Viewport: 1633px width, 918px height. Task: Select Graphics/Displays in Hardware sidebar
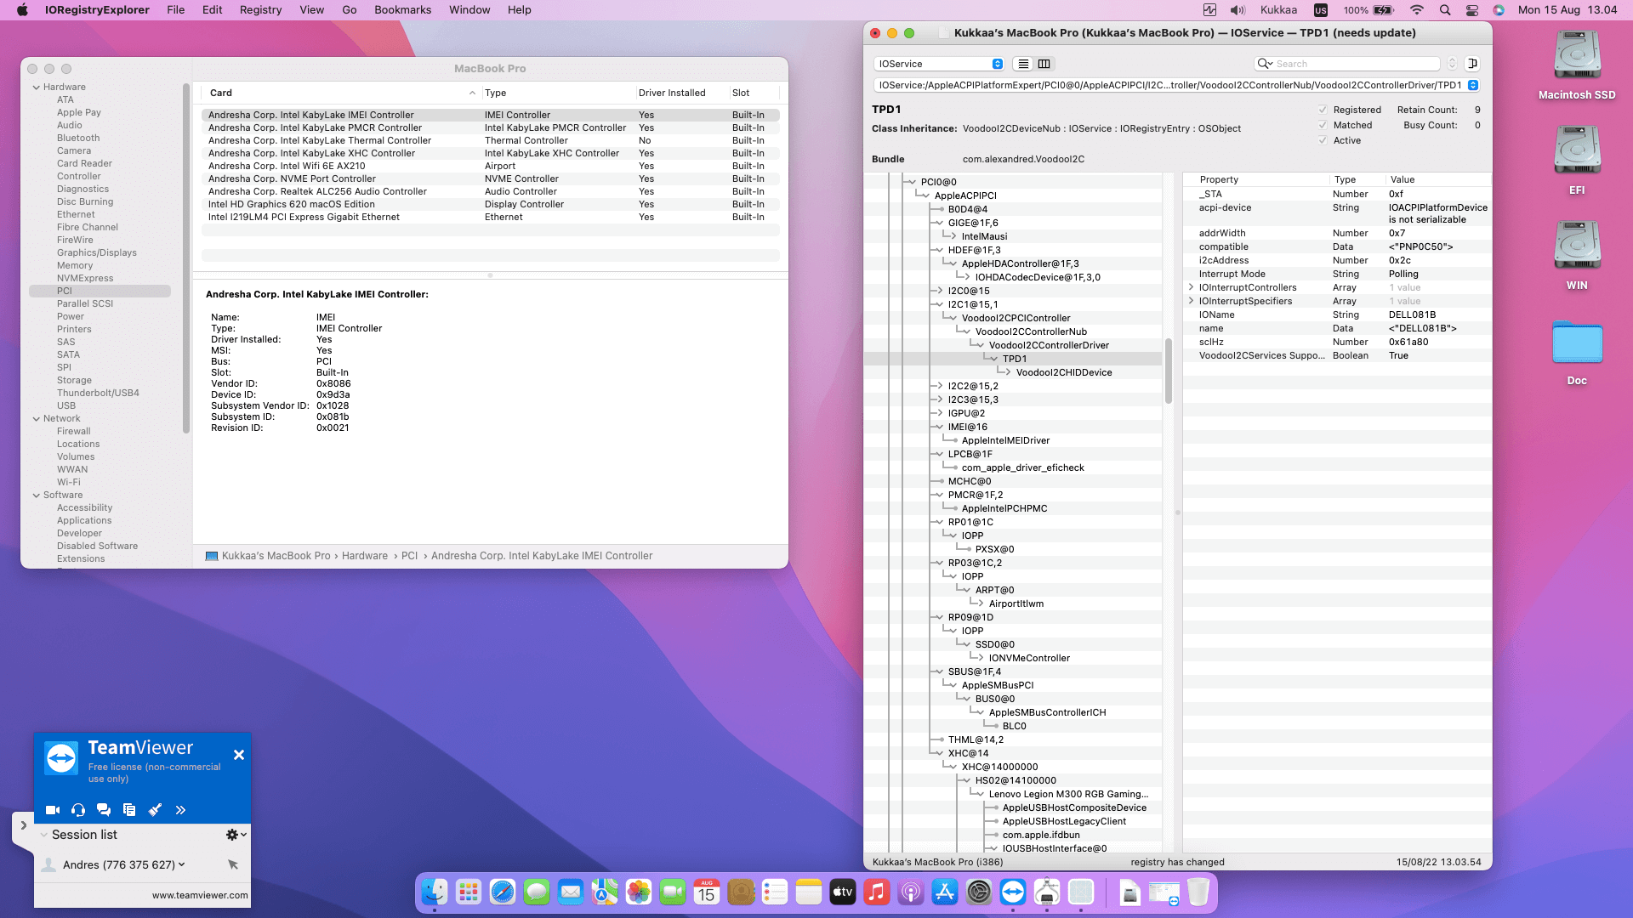tap(96, 252)
